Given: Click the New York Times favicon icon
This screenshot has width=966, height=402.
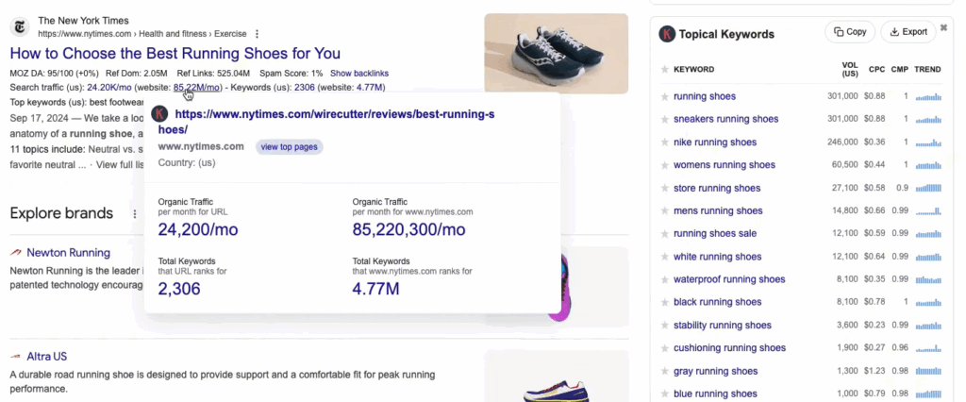Looking at the screenshot, I should coord(22,26).
